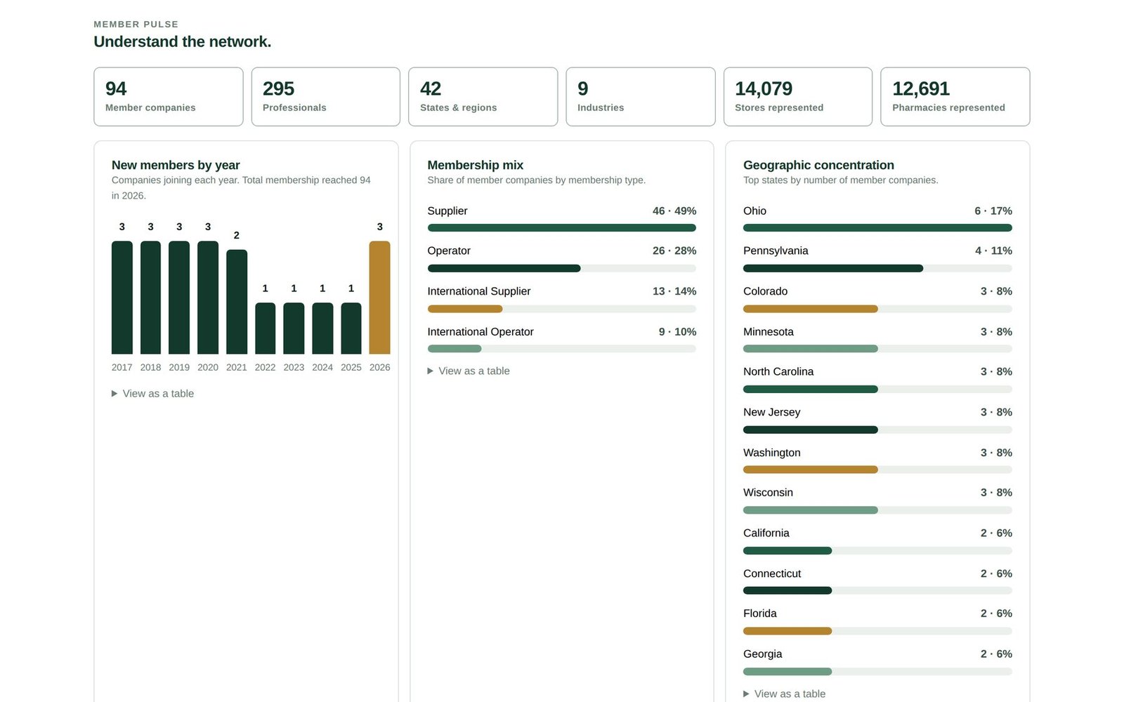This screenshot has height=702, width=1124.
Task: Expand 'View as a table' under New members by year
Action: [152, 394]
